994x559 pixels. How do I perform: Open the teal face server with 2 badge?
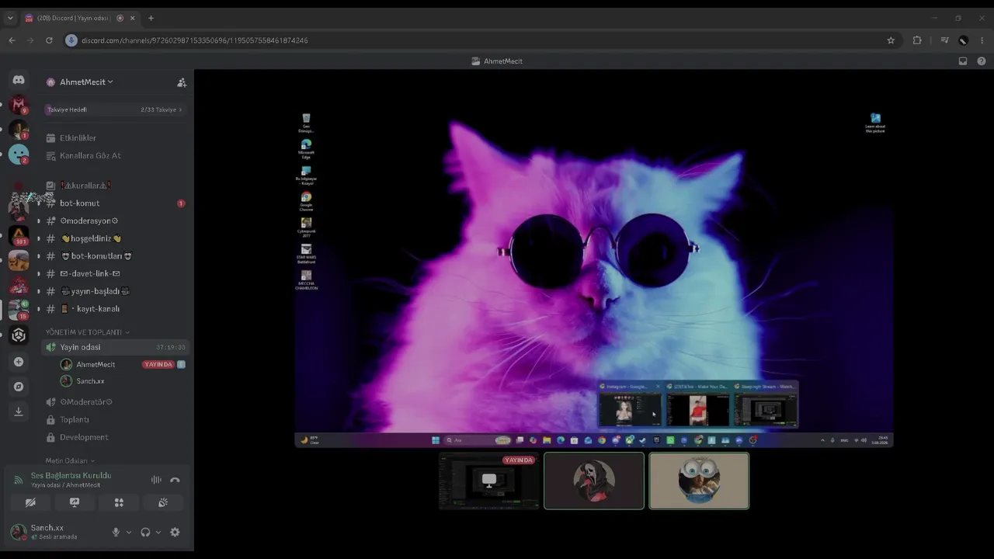(19, 155)
